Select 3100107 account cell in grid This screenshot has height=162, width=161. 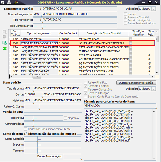[68, 43]
